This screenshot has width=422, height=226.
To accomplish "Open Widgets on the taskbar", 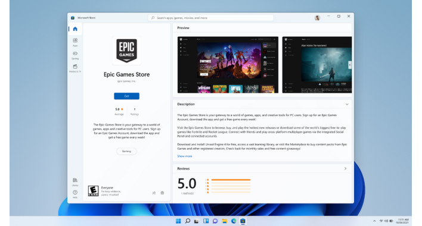I will coord(206,221).
